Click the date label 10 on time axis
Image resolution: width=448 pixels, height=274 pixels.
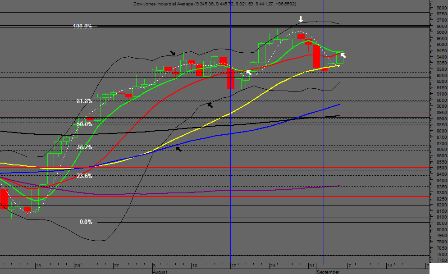[195, 266]
